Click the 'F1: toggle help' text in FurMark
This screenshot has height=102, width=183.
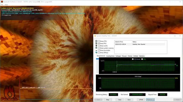(x=6, y=15)
